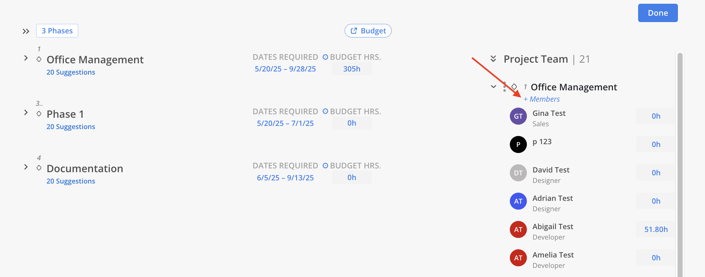This screenshot has width=705, height=277.
Task: Collapse Office Management team section chevron
Action: click(x=493, y=87)
